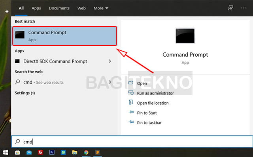Launch Photoshop from the taskbar
Image resolution: width=253 pixels, height=157 pixels.
(52, 152)
